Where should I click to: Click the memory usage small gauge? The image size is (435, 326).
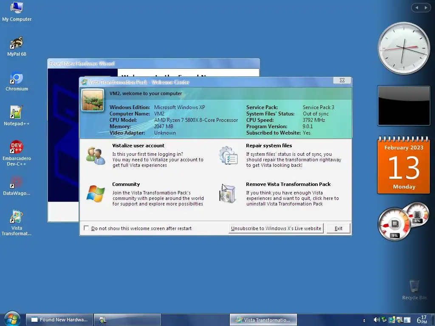pyautogui.click(x=417, y=215)
